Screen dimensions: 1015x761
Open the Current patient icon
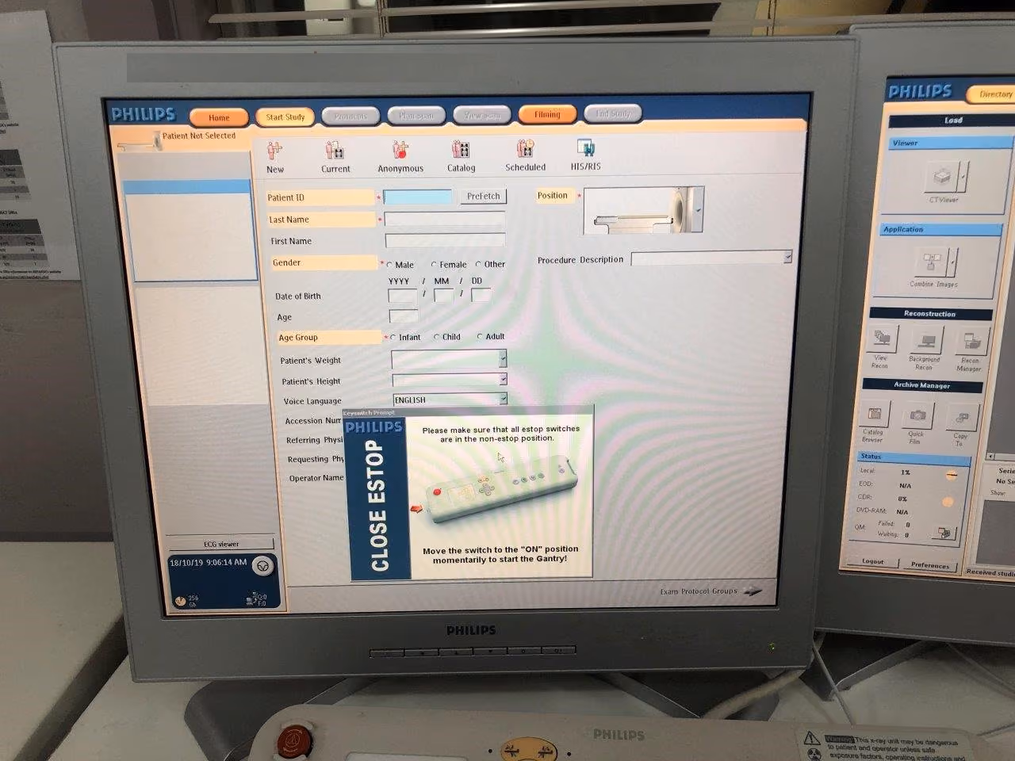(335, 150)
